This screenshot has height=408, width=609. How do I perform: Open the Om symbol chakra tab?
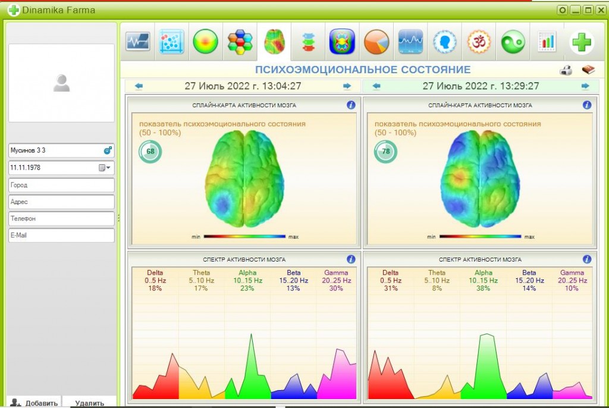pos(479,42)
